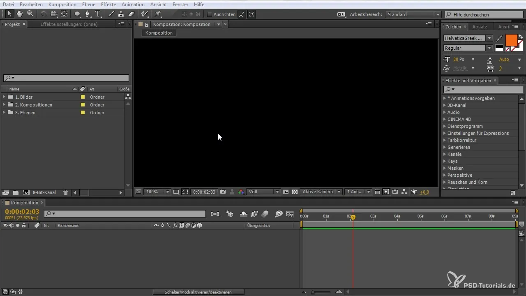Switch to the Absatz tab
The width and height of the screenshot is (526, 296).
tap(480, 27)
